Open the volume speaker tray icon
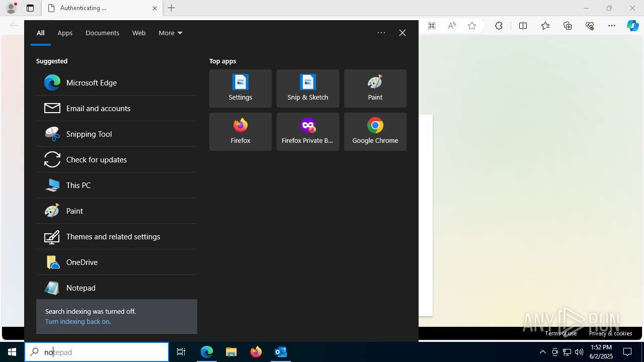 coord(579,352)
